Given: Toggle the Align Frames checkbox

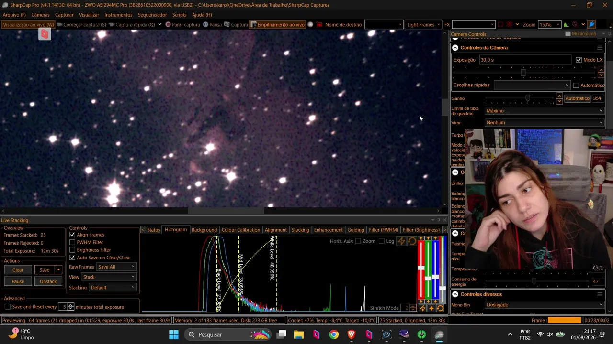Looking at the screenshot, I should click(72, 235).
